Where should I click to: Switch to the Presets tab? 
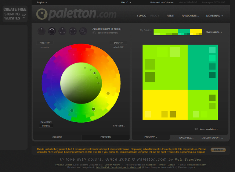click(x=105, y=137)
